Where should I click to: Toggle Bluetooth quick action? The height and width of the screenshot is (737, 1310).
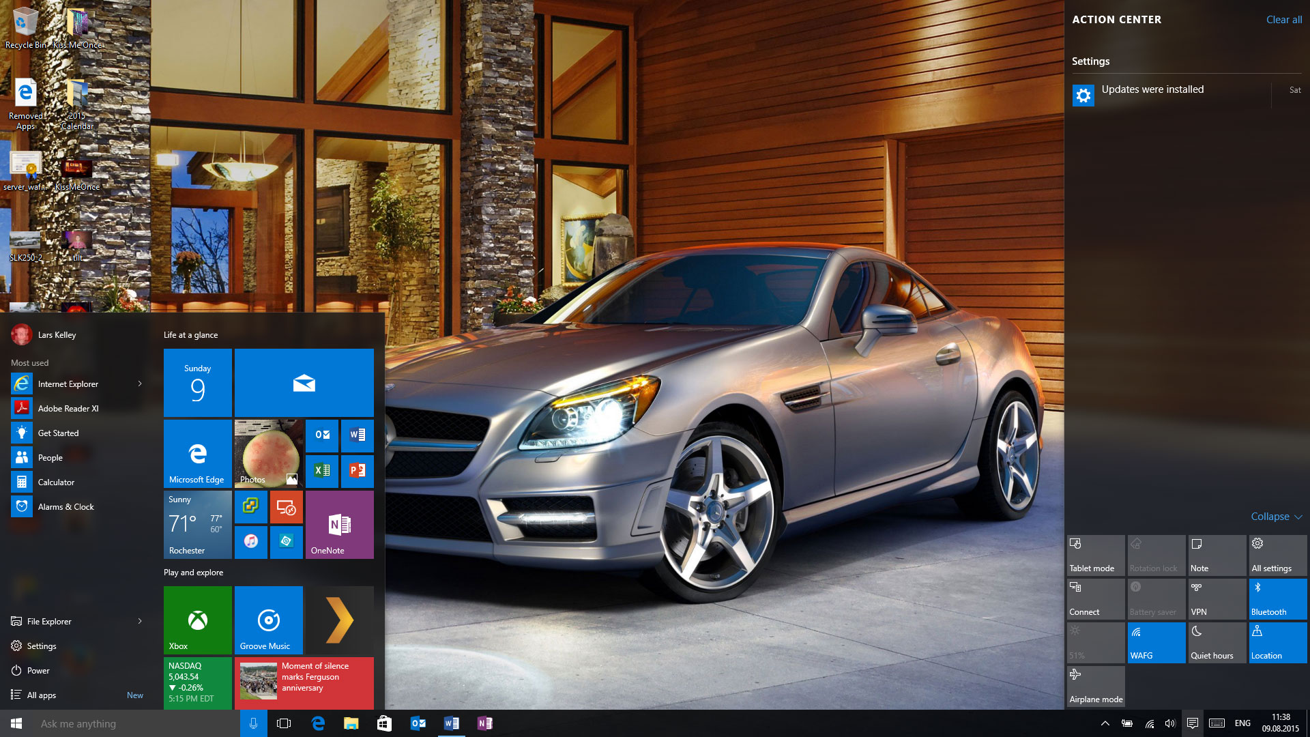coord(1277,598)
